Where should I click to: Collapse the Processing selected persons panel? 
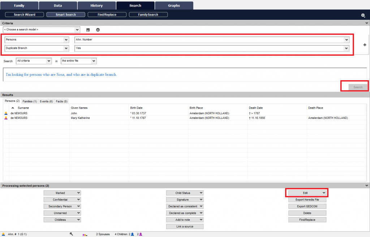click(x=366, y=185)
